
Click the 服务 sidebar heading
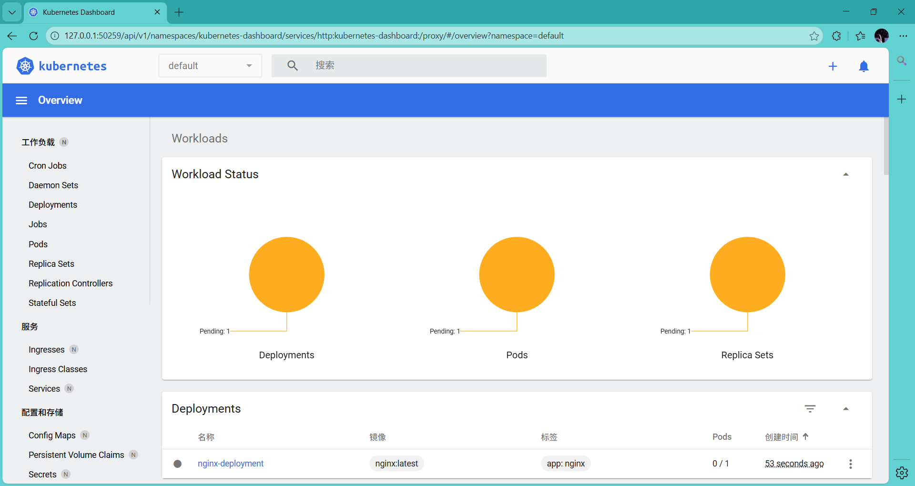click(x=30, y=326)
